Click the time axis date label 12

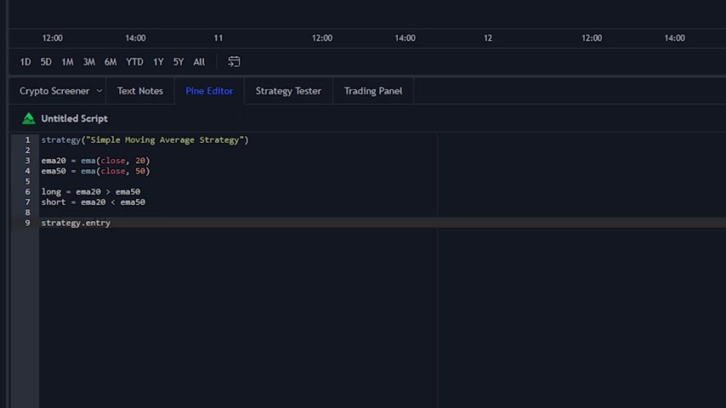pos(488,38)
